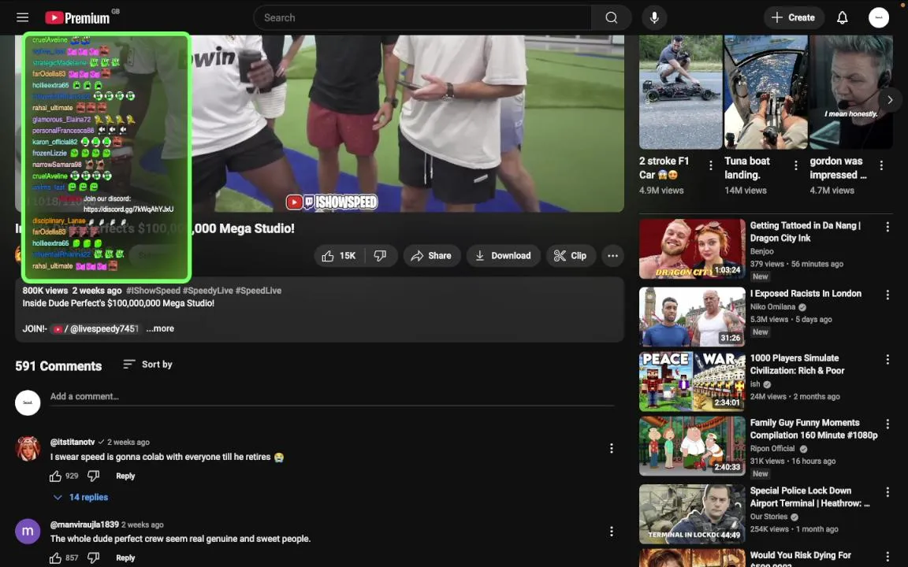Open Niko Omilana channel
Screen dimensions: 908x567
[772, 306]
